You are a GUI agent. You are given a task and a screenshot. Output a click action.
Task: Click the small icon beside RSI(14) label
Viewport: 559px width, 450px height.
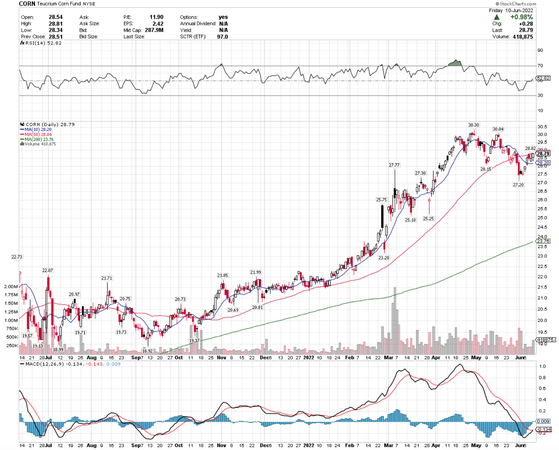(x=22, y=43)
